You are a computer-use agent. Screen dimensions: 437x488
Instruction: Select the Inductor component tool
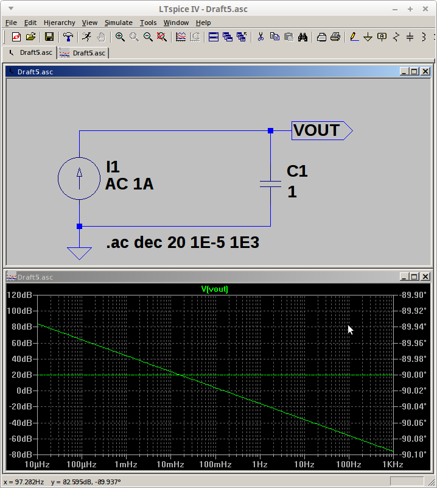point(424,37)
